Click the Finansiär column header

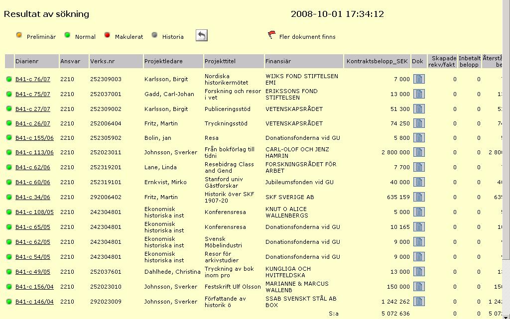click(x=304, y=61)
